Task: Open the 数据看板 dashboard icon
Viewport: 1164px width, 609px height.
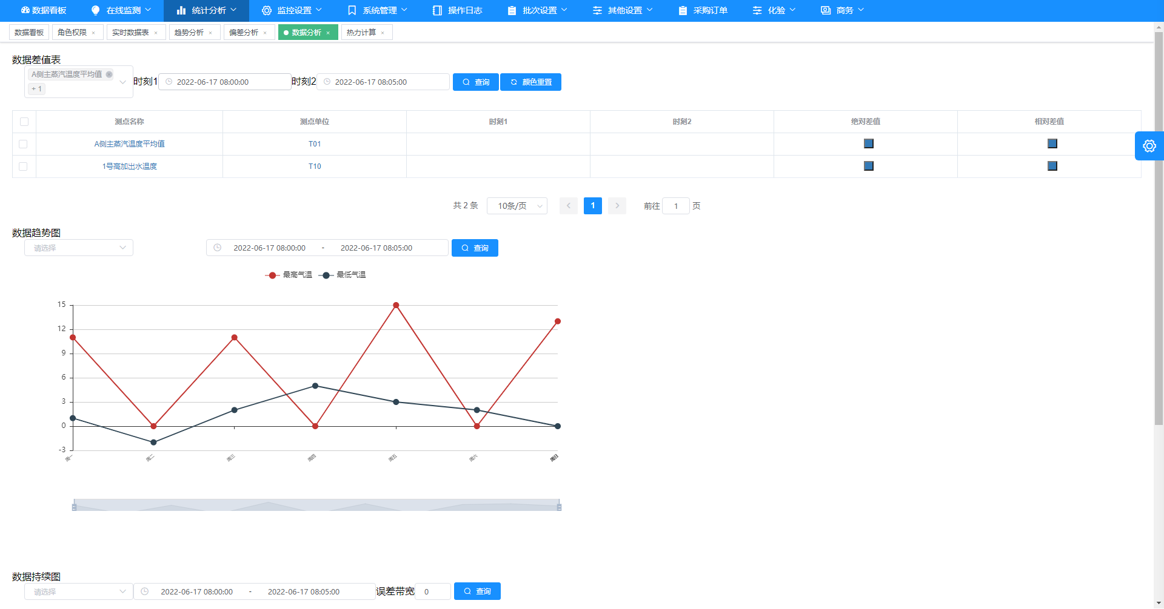Action: coord(25,10)
